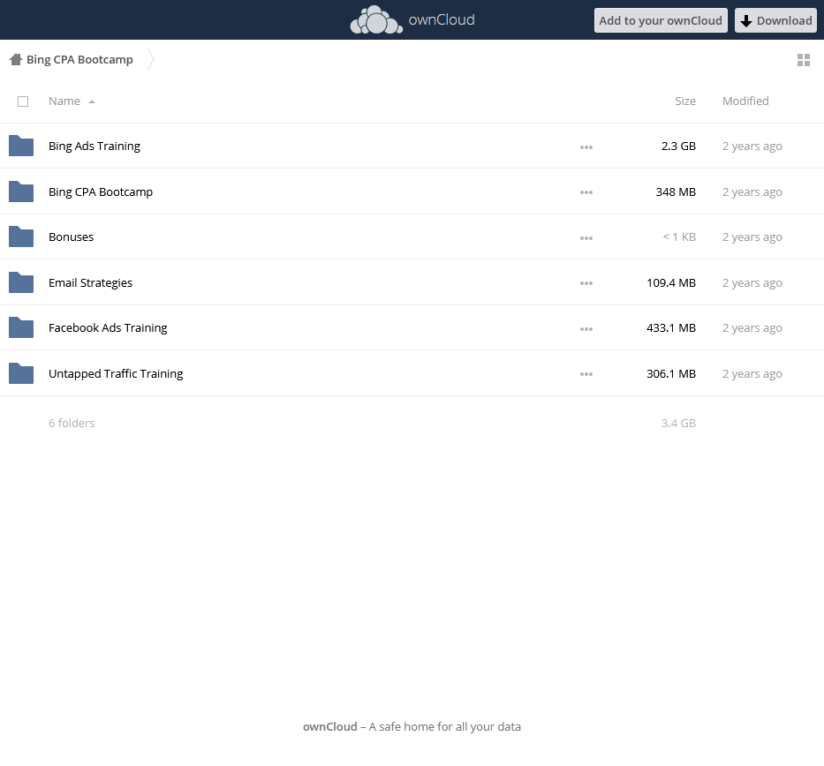Open the Untapped Traffic Training folder name
824x766 pixels.
[x=116, y=373]
